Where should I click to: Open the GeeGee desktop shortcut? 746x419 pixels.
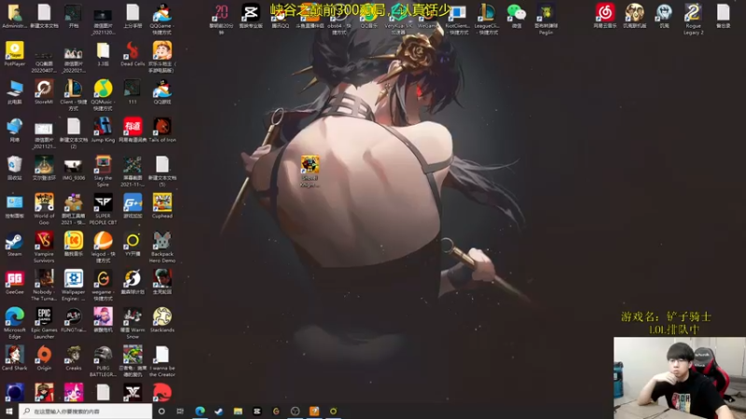click(x=15, y=278)
